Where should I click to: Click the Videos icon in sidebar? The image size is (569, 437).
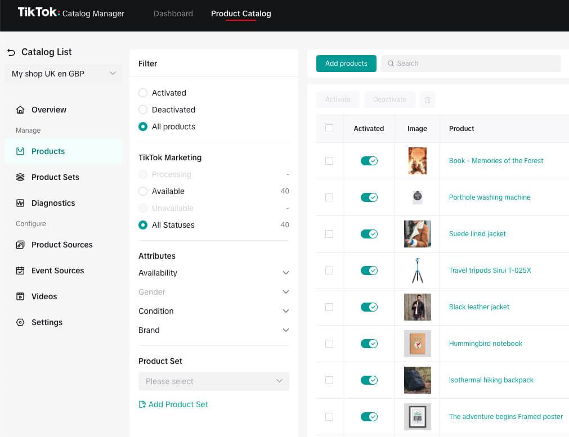20,296
